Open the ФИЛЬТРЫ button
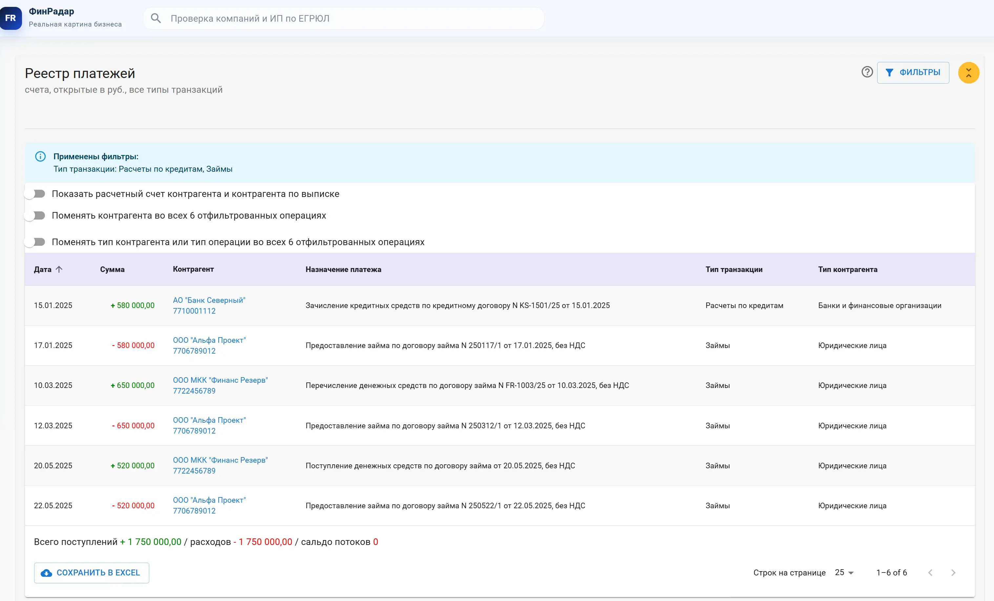 click(x=913, y=72)
